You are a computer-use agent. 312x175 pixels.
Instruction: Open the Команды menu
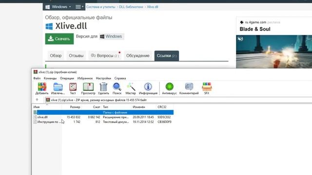tap(50, 78)
